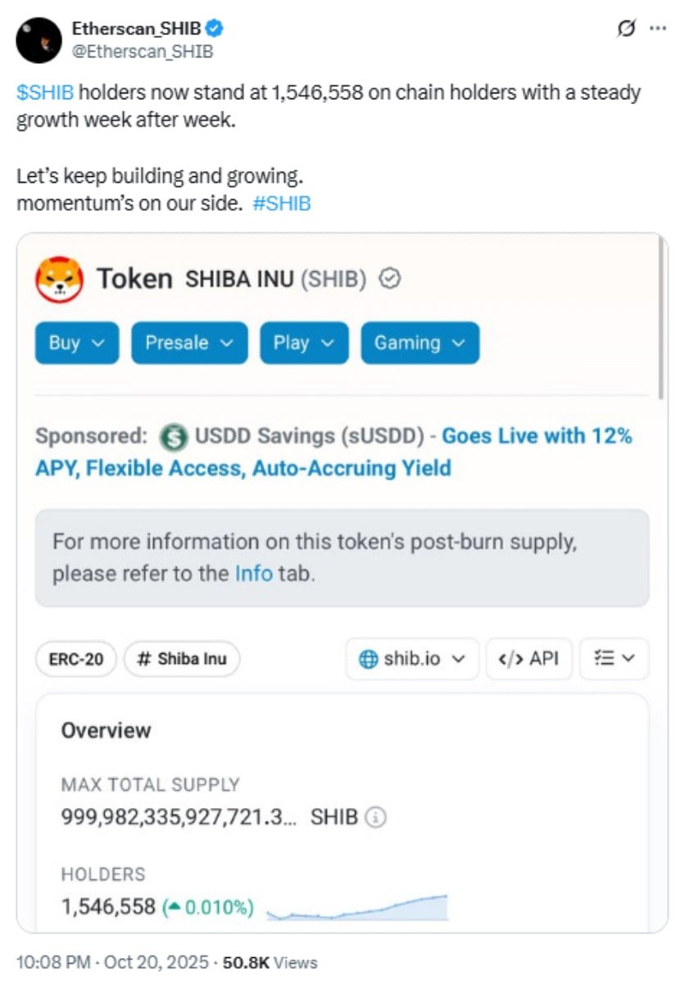Click the info icon next to SHIB supply
676x990 pixels.
tap(375, 817)
